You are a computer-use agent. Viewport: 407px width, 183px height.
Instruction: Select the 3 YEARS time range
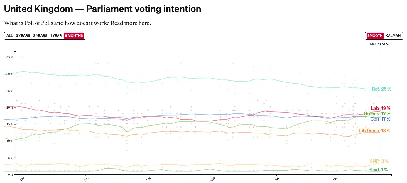[23, 35]
